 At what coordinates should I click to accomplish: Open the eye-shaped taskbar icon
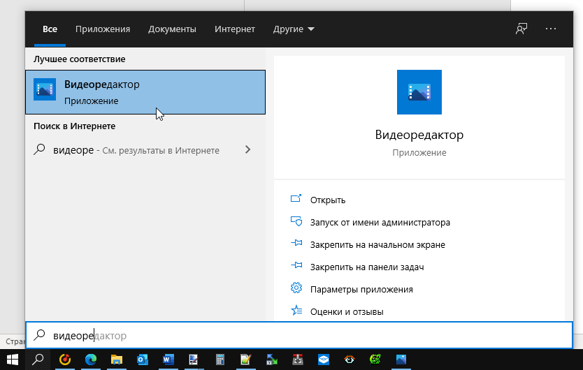tap(350, 360)
